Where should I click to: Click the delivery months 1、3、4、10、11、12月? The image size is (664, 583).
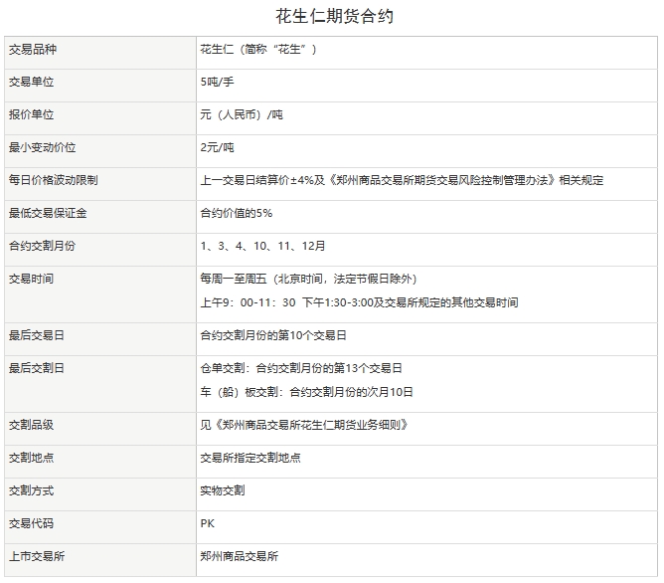tap(262, 246)
